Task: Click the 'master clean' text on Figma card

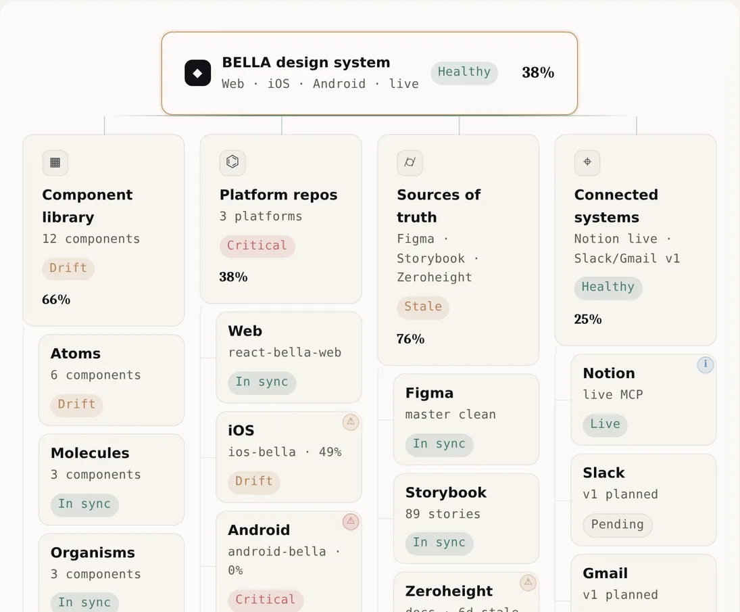Action: 450,415
